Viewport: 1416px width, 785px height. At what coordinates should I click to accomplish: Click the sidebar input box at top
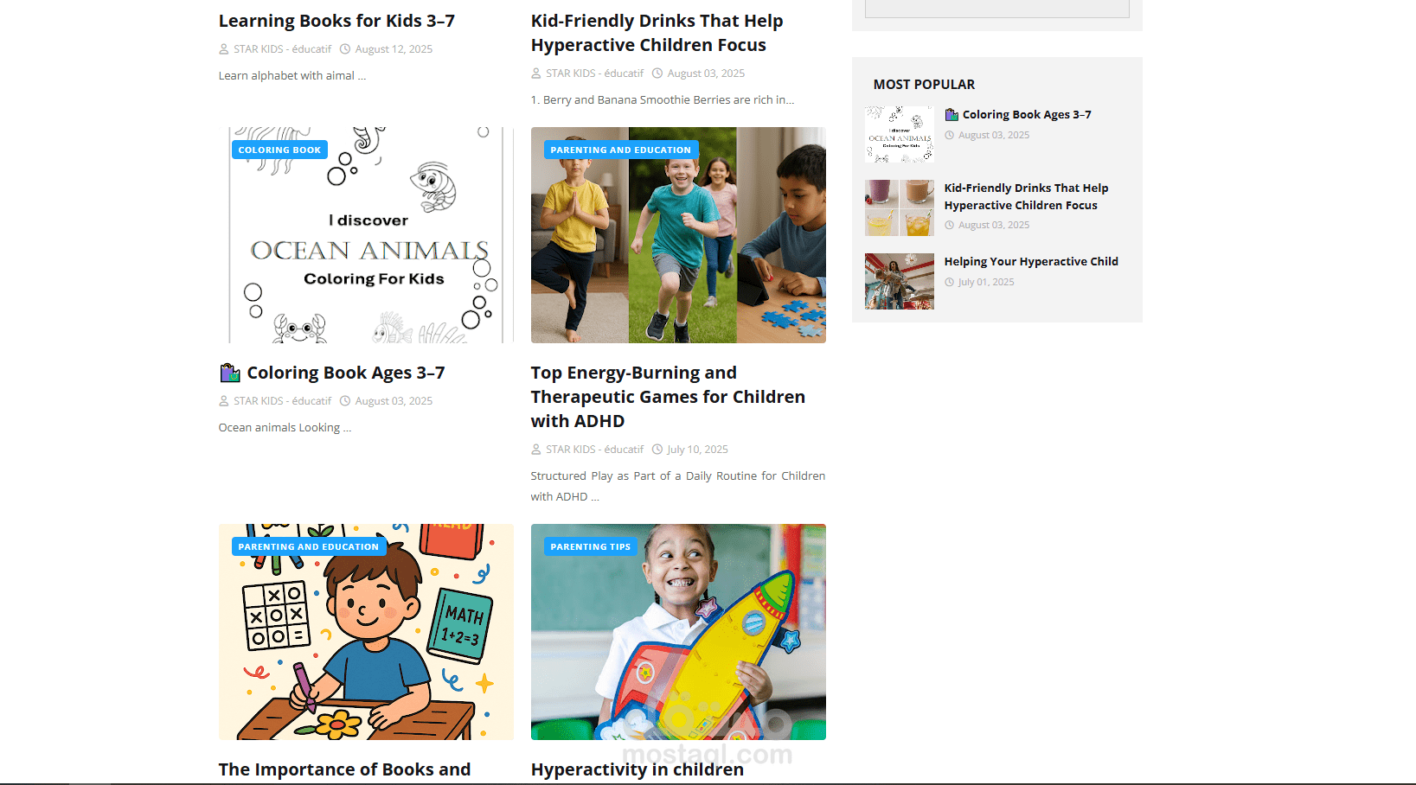[x=997, y=8]
